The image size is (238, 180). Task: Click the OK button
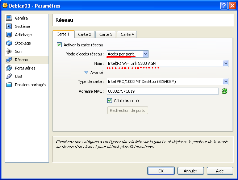coord(161,171)
